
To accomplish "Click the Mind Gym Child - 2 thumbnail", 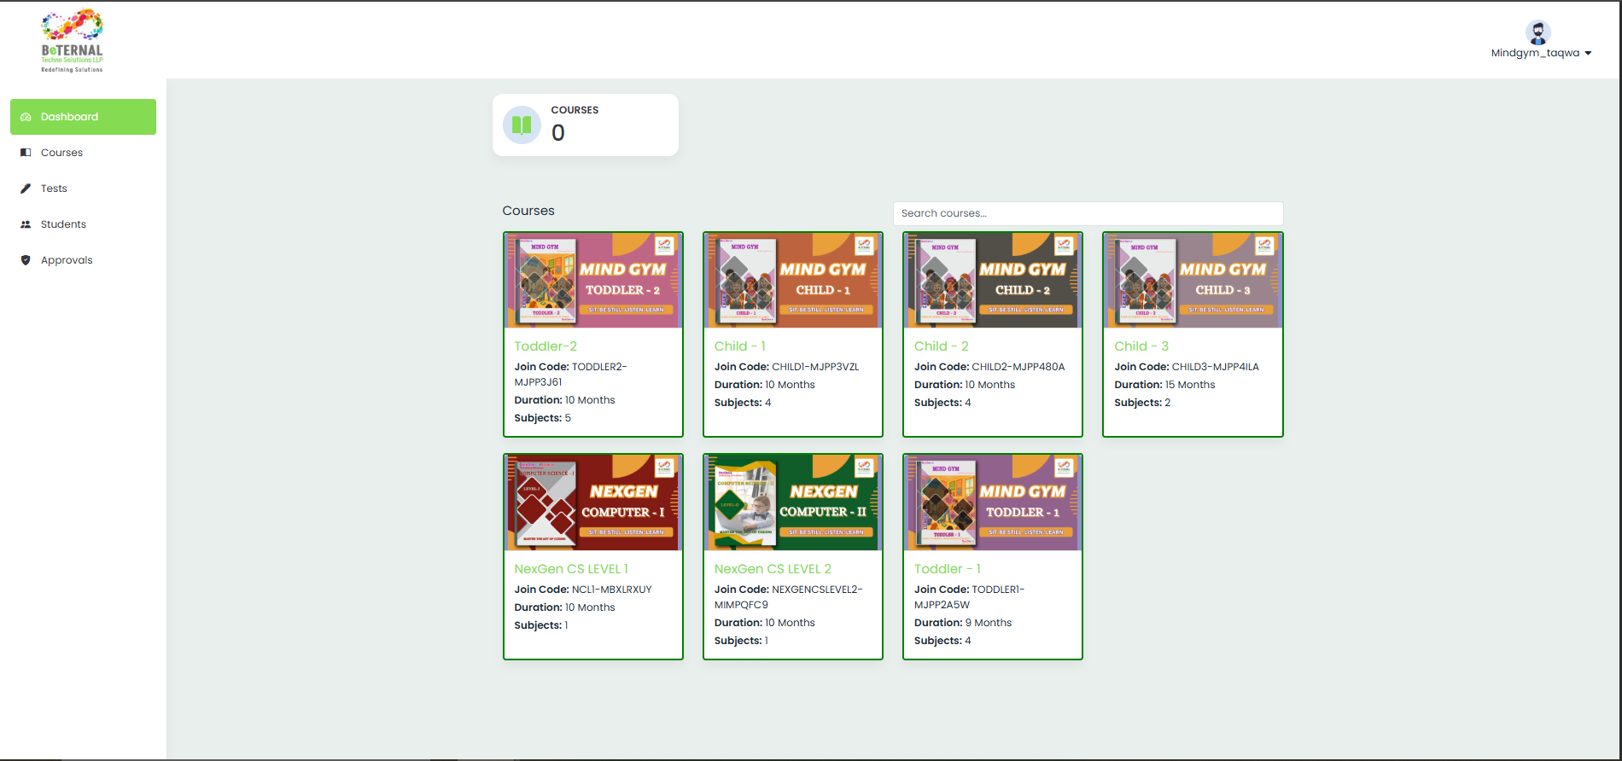I will tap(993, 280).
